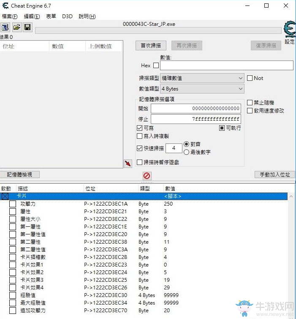The image size is (296, 319).
Task: Open the 編輯(E) menu
Action: point(32,16)
